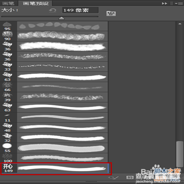Select the 开心 149 brush preset
This screenshot has height=184, width=184.
(54, 168)
